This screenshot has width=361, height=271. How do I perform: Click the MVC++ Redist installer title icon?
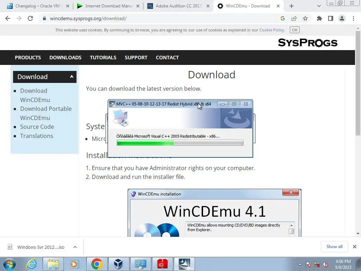(x=112, y=104)
